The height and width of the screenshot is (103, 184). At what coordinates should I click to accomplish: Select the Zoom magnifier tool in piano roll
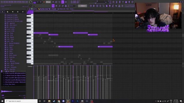53,9
